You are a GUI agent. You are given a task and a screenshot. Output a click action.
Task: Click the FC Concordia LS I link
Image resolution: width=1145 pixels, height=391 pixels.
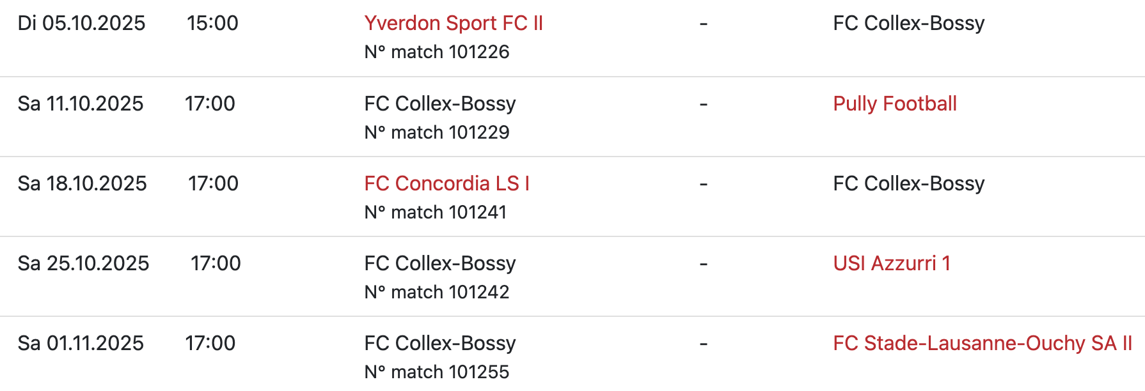tap(446, 183)
